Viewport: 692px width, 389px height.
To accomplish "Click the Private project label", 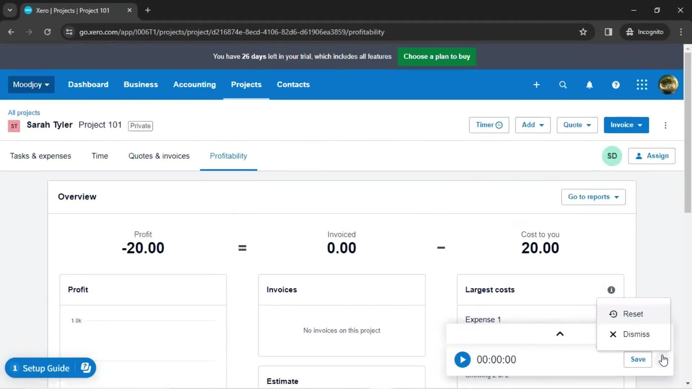I will (x=140, y=126).
